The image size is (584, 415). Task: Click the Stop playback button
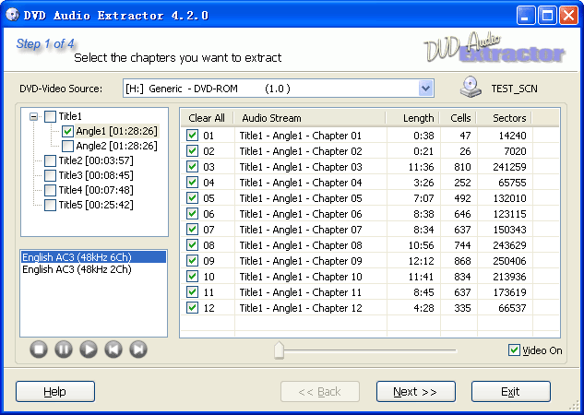39,350
